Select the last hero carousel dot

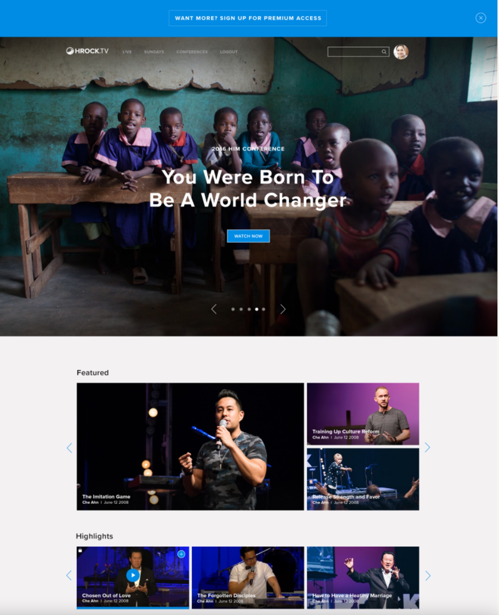click(264, 309)
